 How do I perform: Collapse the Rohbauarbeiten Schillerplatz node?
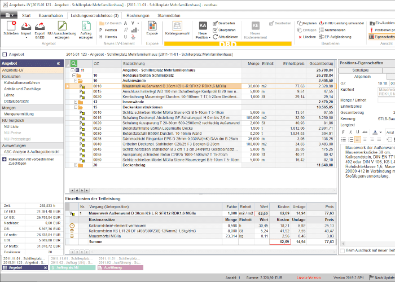point(74,75)
